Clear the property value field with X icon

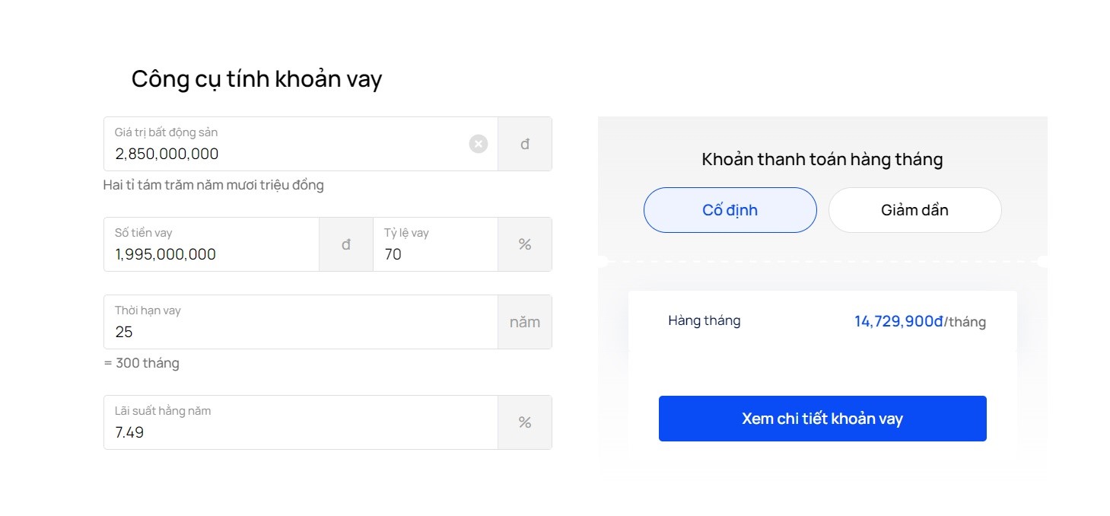(478, 144)
